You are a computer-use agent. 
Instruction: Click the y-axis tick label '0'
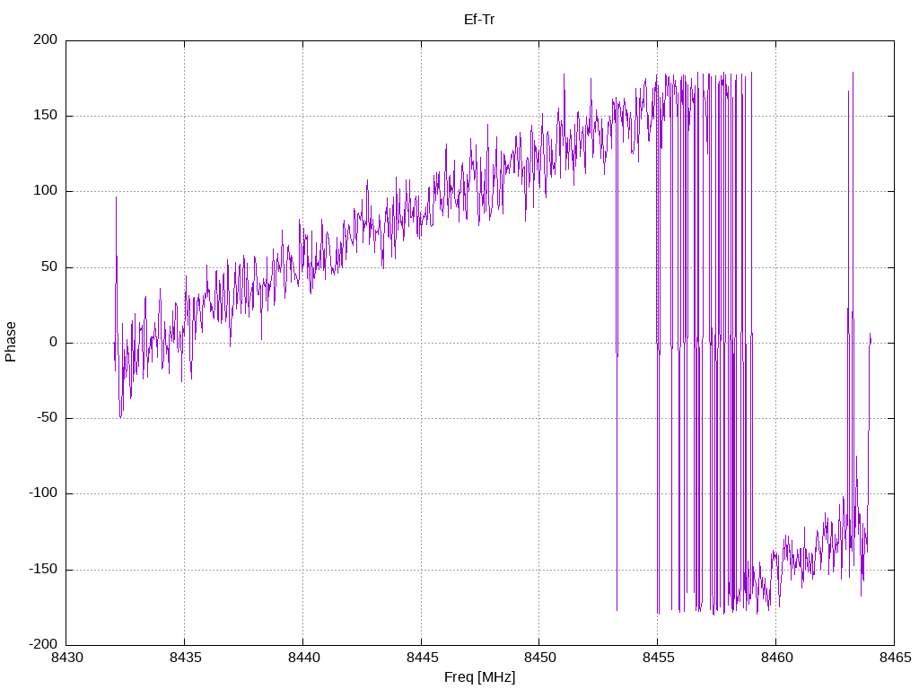(54, 342)
